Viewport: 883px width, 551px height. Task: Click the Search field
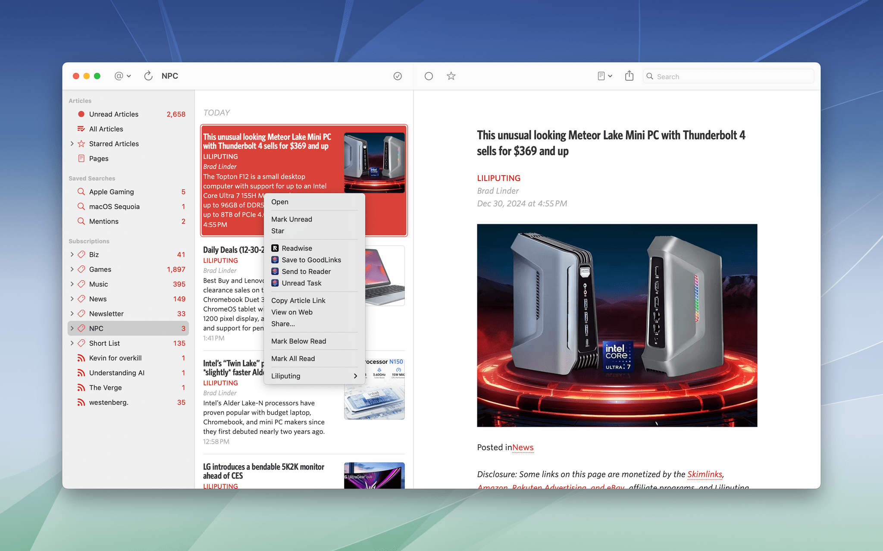pos(729,76)
